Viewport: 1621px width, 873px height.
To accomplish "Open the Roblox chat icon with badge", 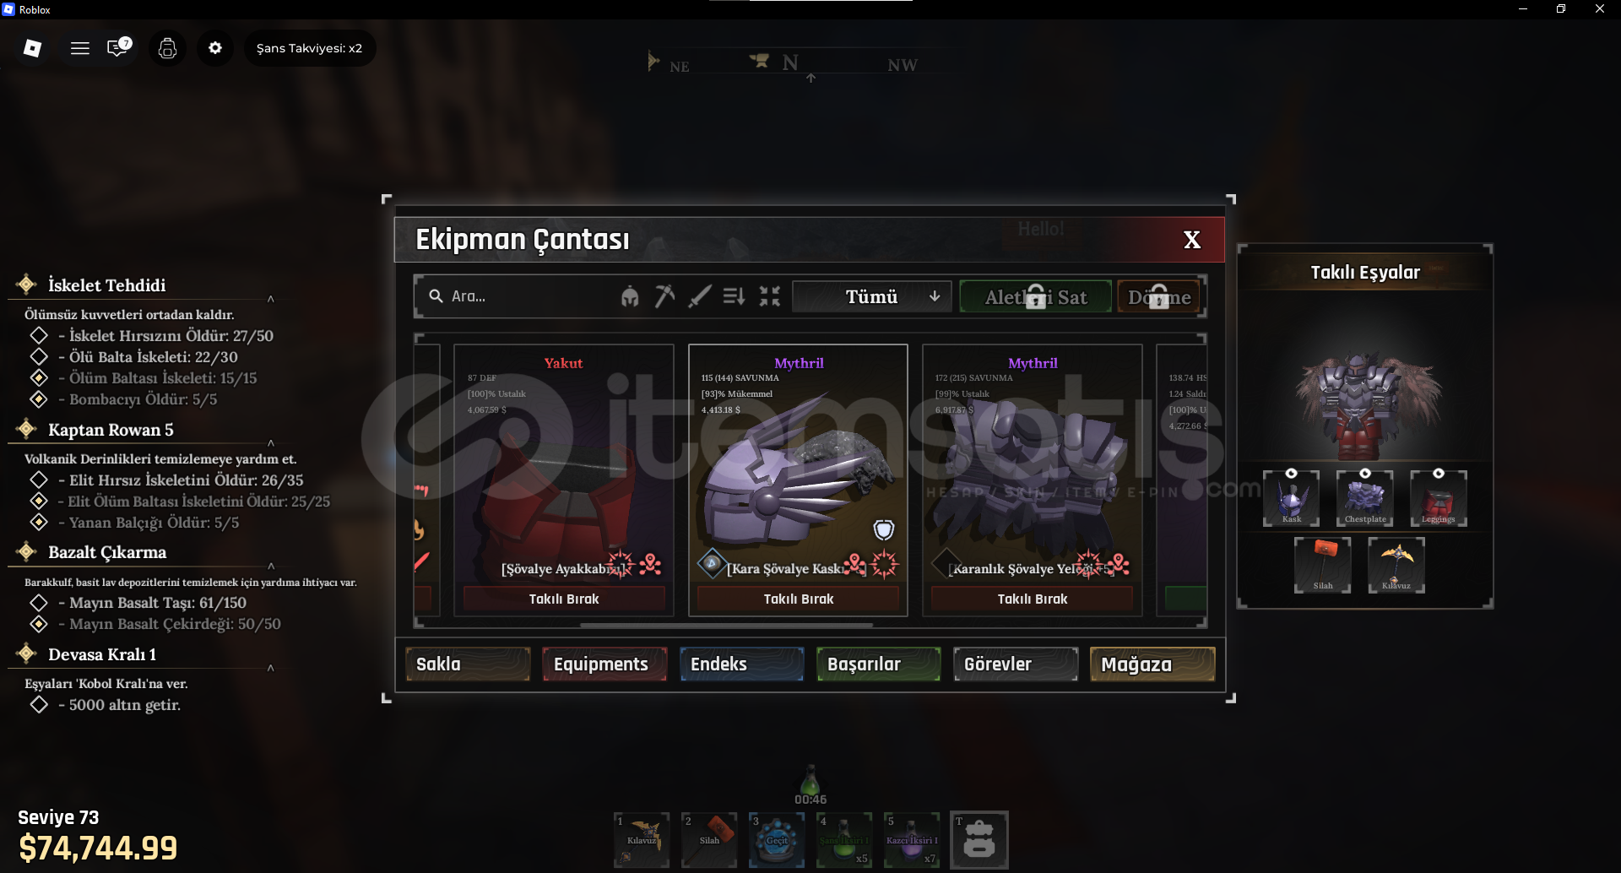I will point(118,48).
